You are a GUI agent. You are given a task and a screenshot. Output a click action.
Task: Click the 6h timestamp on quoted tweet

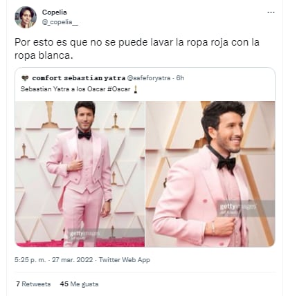tap(180, 78)
